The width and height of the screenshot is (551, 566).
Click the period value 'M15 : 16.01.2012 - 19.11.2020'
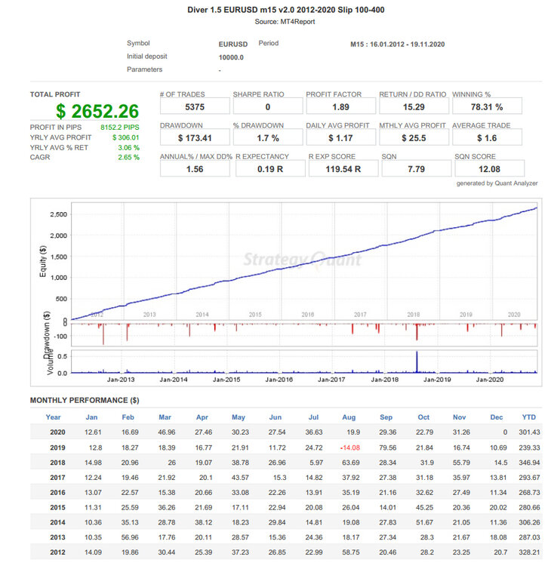click(397, 44)
